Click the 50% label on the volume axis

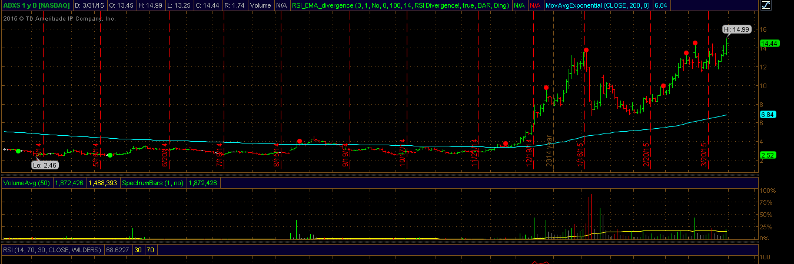coord(766,215)
